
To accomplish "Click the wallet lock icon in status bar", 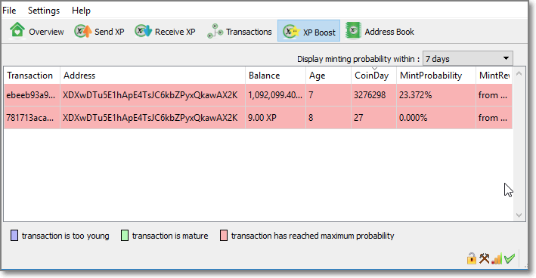I will (472, 258).
